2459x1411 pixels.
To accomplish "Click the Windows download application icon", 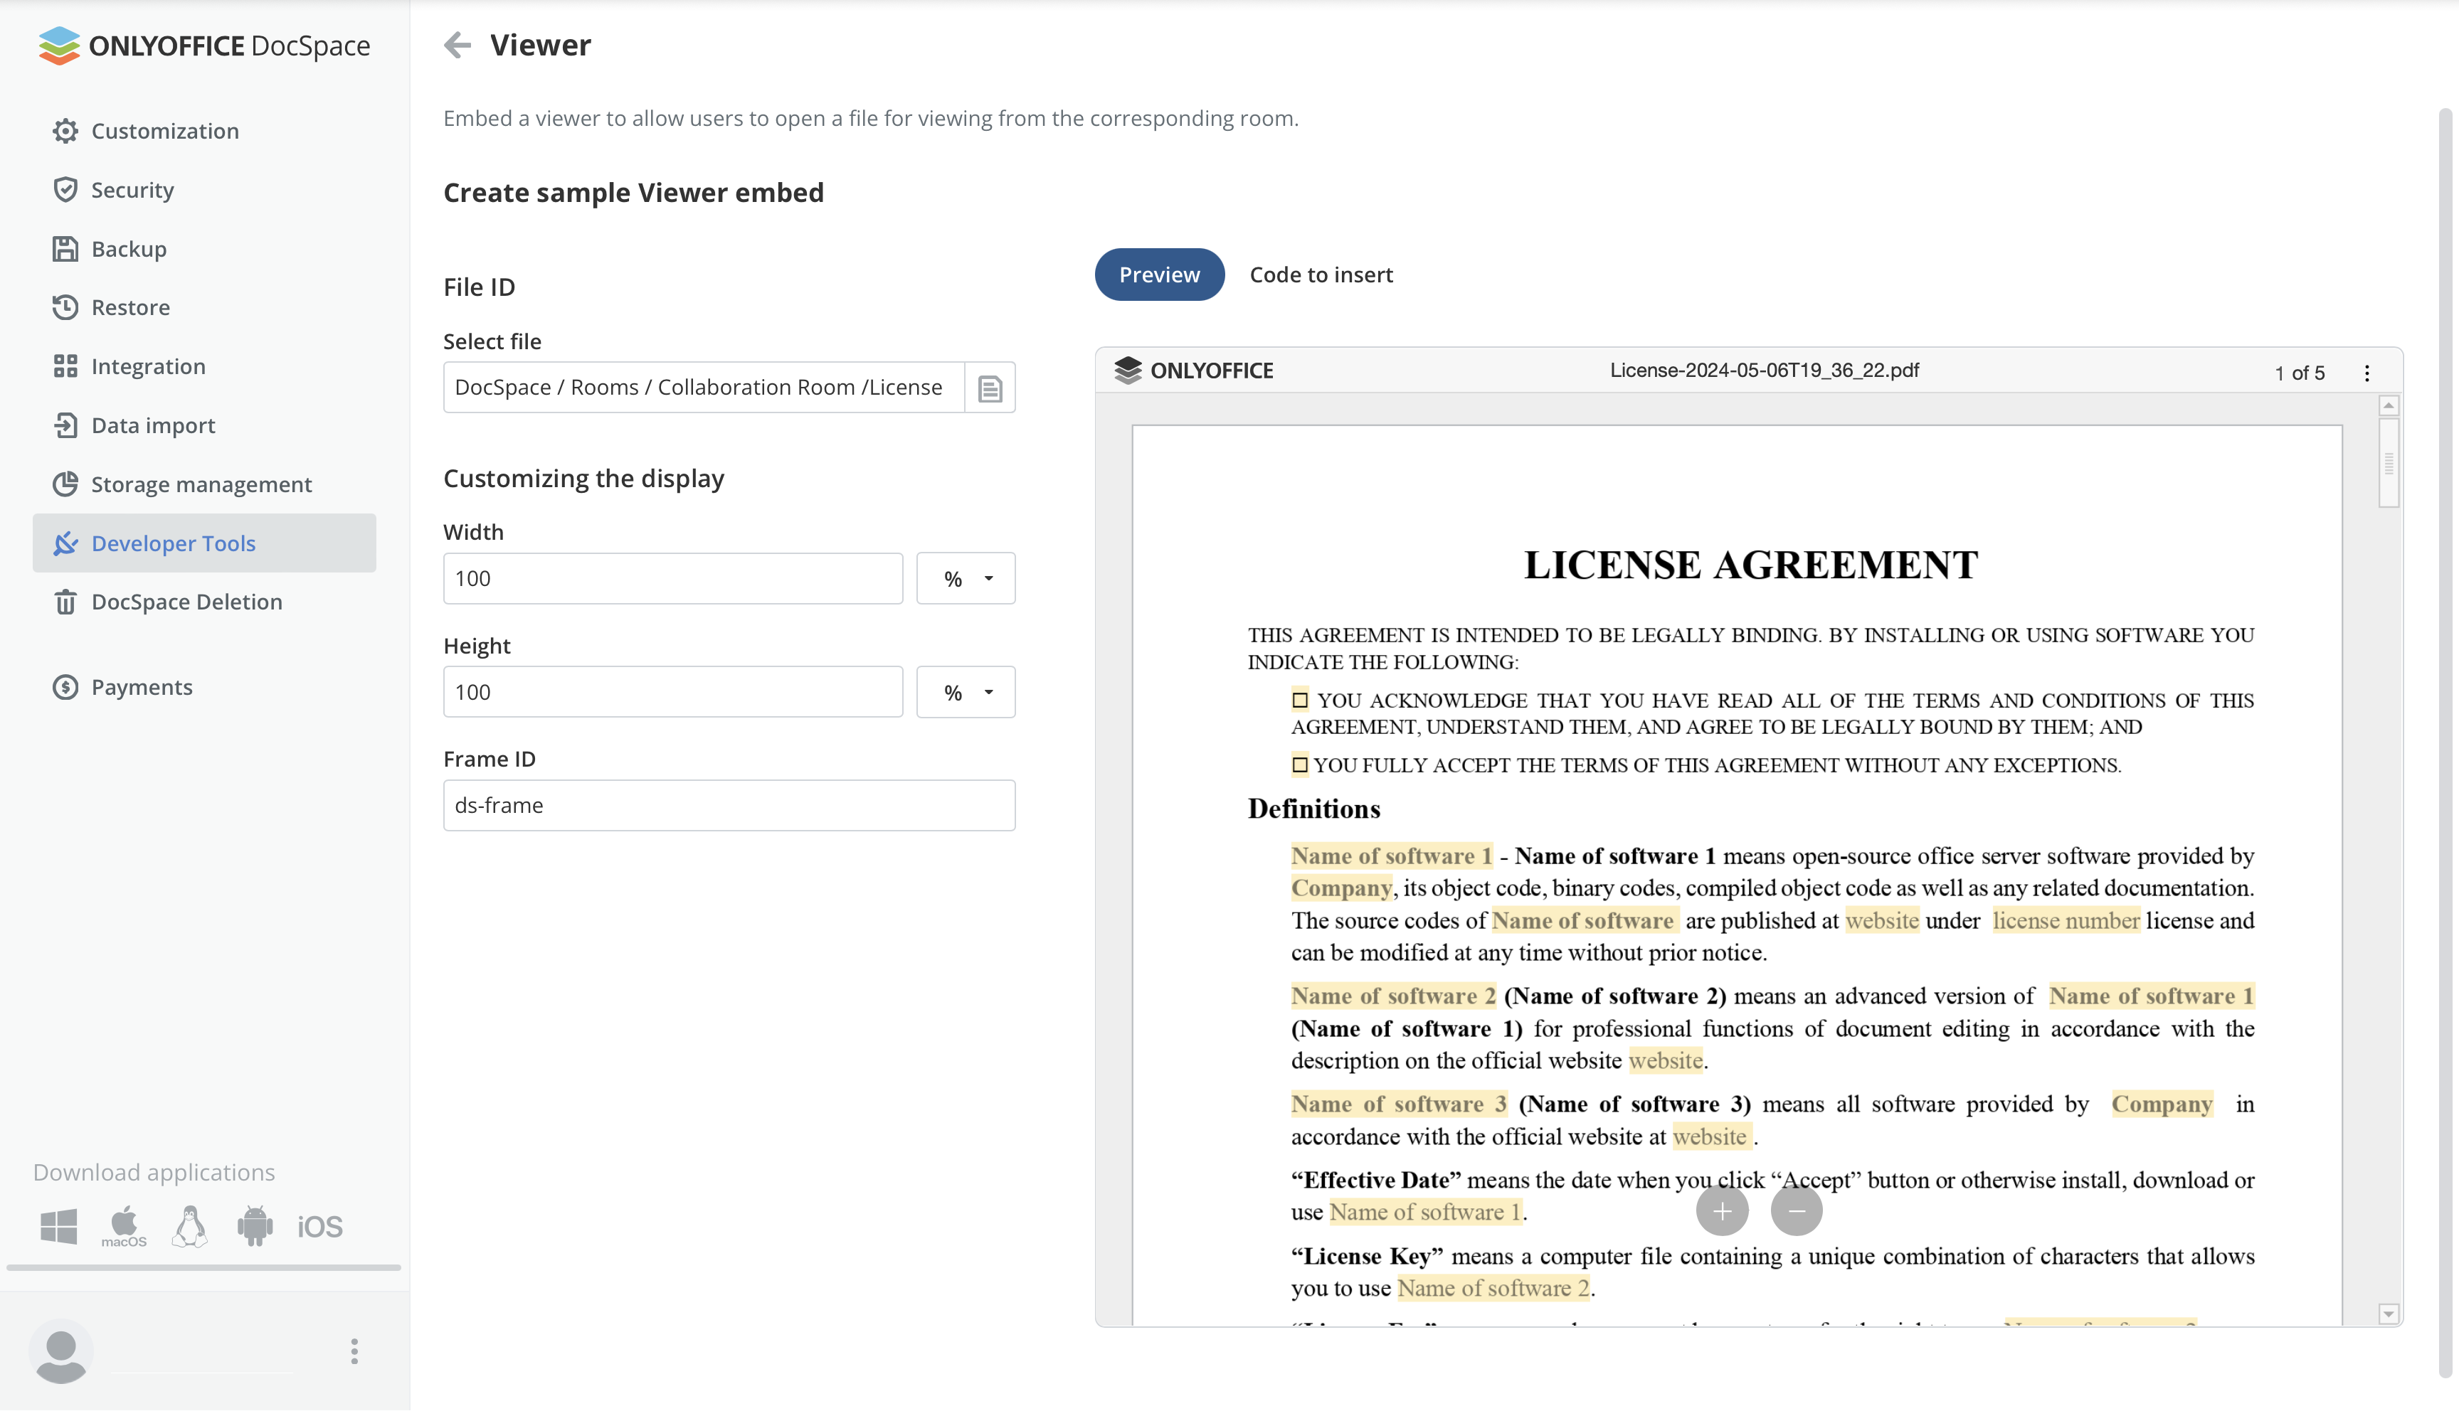I will tap(58, 1226).
